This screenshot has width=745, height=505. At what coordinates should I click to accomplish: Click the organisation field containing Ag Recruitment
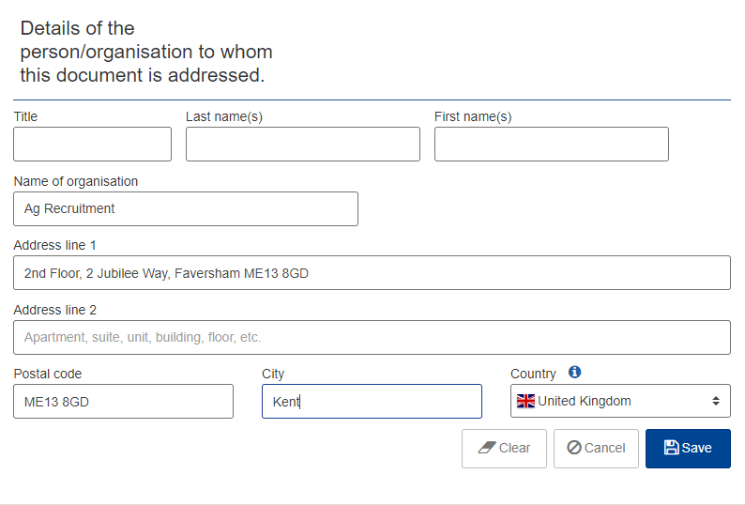[186, 209]
